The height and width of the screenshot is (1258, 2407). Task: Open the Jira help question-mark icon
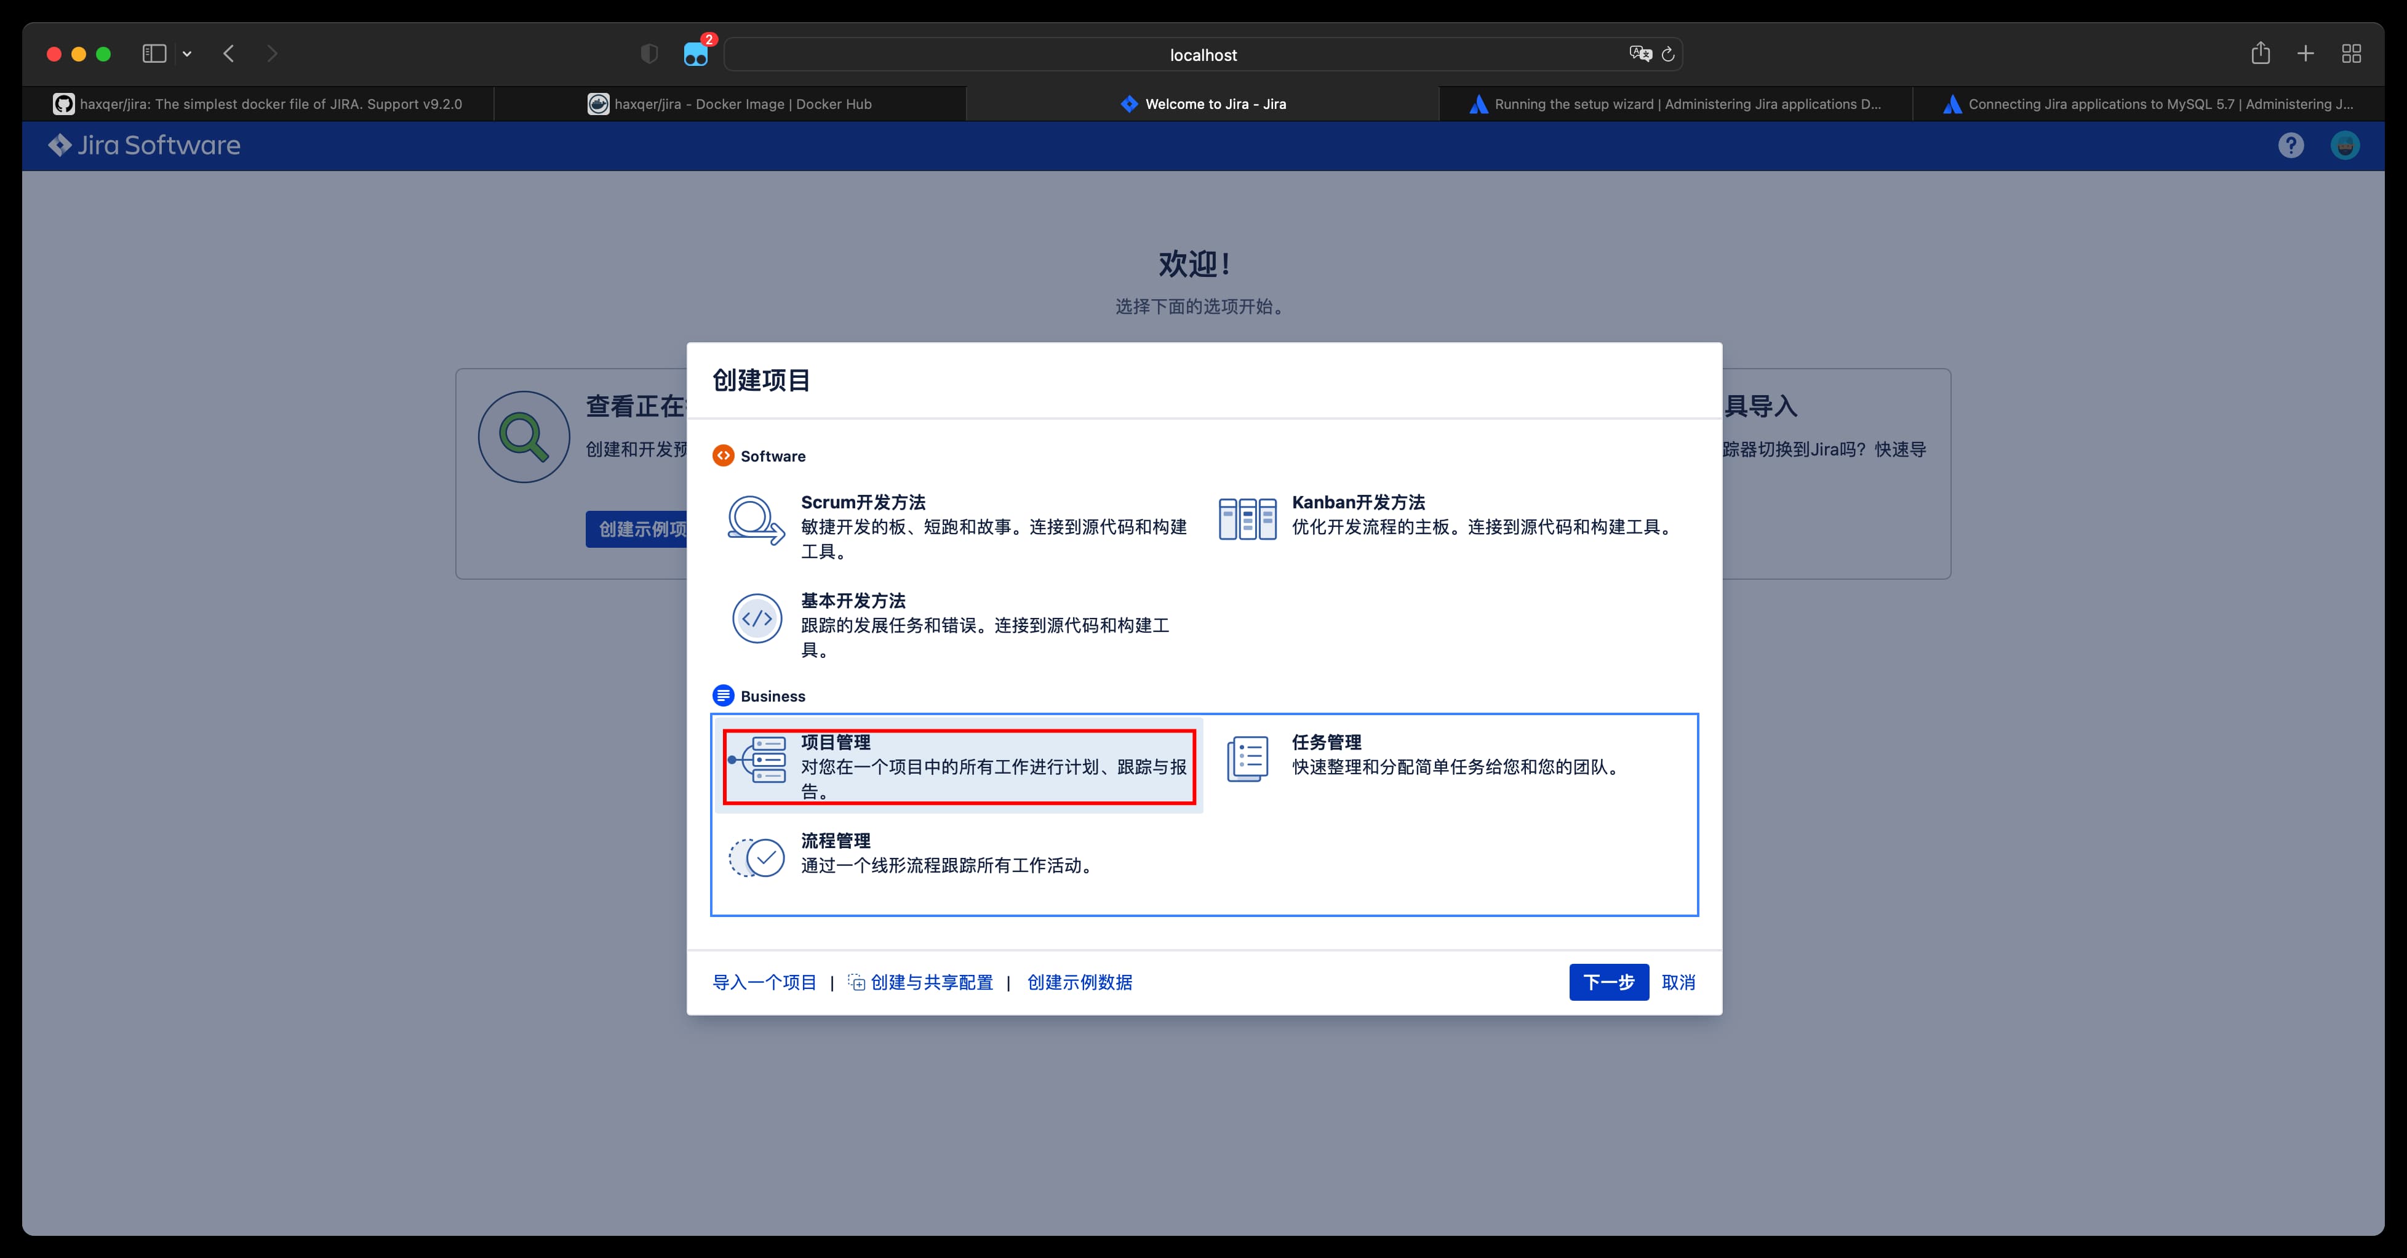(2290, 145)
